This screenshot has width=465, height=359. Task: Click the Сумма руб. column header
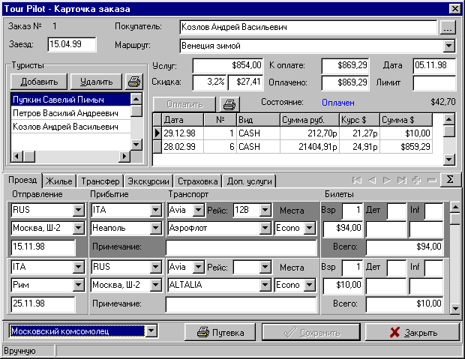pyautogui.click(x=310, y=120)
